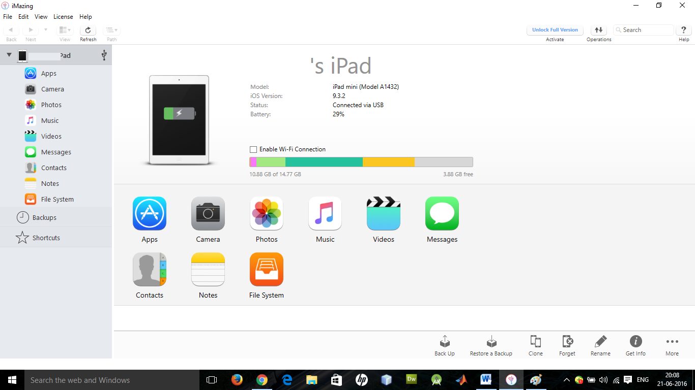Open Task View on the taskbar

pos(212,380)
